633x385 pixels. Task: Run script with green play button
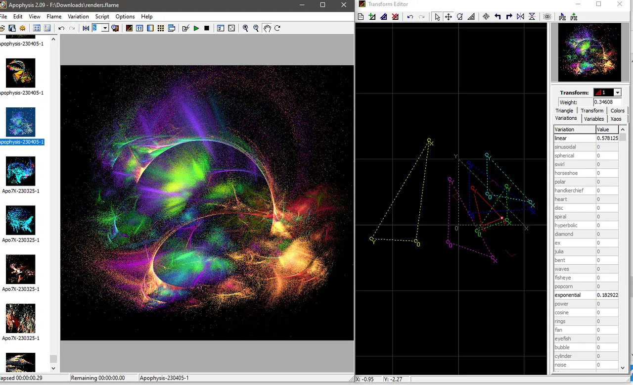pyautogui.click(x=196, y=28)
